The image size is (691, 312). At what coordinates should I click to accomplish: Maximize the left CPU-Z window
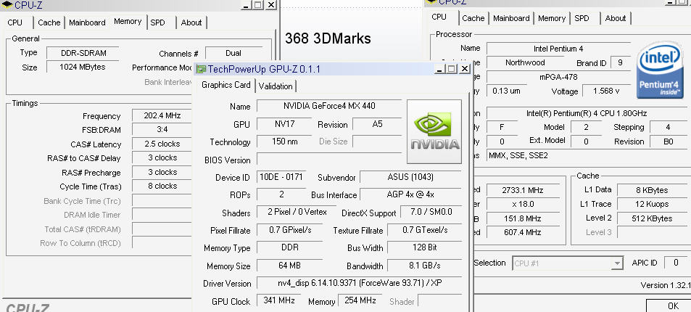259,5
